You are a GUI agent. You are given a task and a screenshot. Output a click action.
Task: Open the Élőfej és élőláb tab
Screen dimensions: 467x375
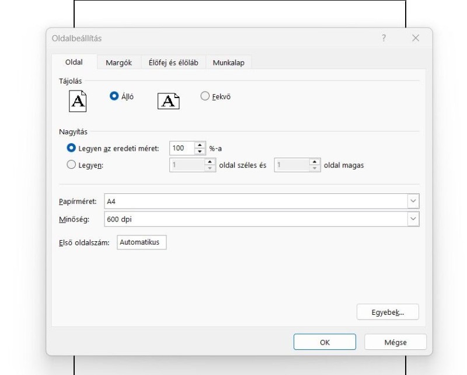[173, 62]
